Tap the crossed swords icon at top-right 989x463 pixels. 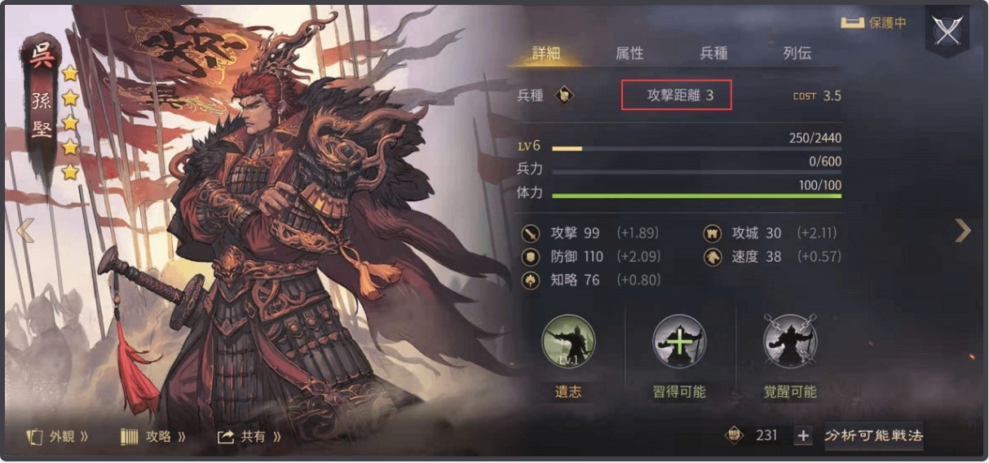[x=947, y=30]
